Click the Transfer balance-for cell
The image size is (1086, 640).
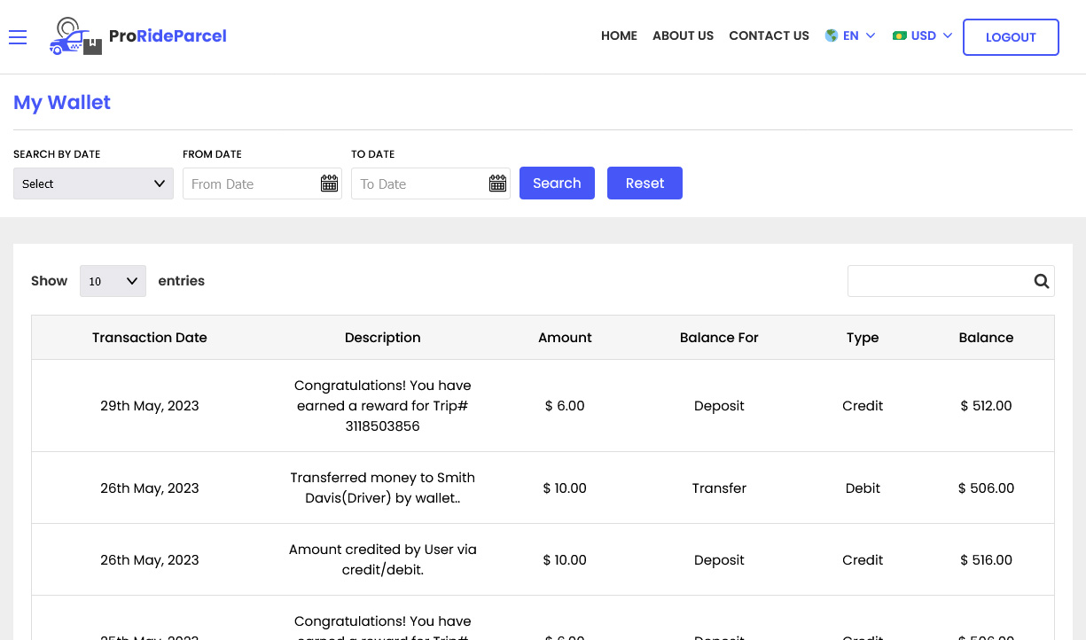719,488
